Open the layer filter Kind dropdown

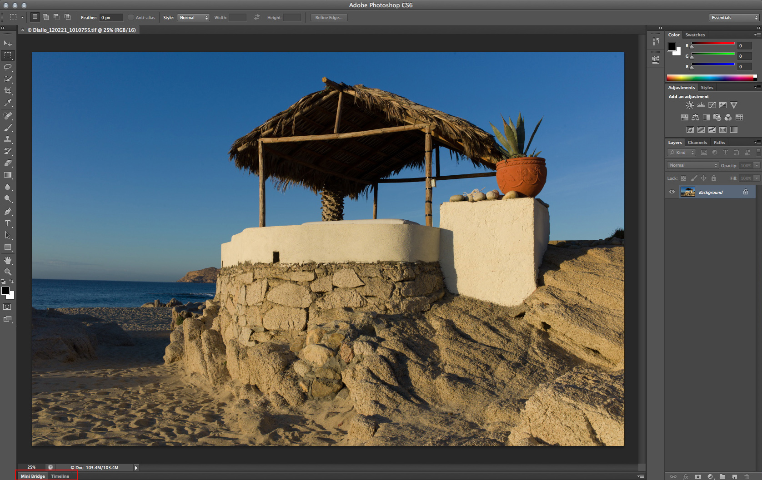[682, 153]
